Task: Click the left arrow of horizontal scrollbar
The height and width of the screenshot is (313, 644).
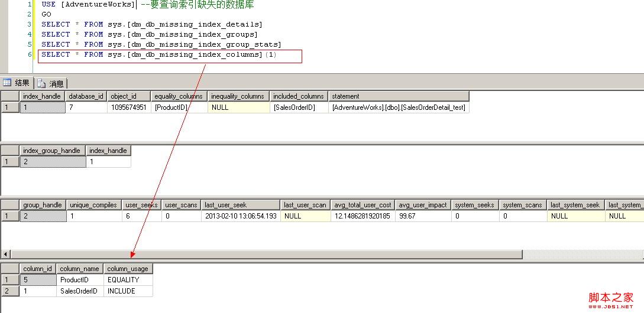Action: pyautogui.click(x=5, y=255)
